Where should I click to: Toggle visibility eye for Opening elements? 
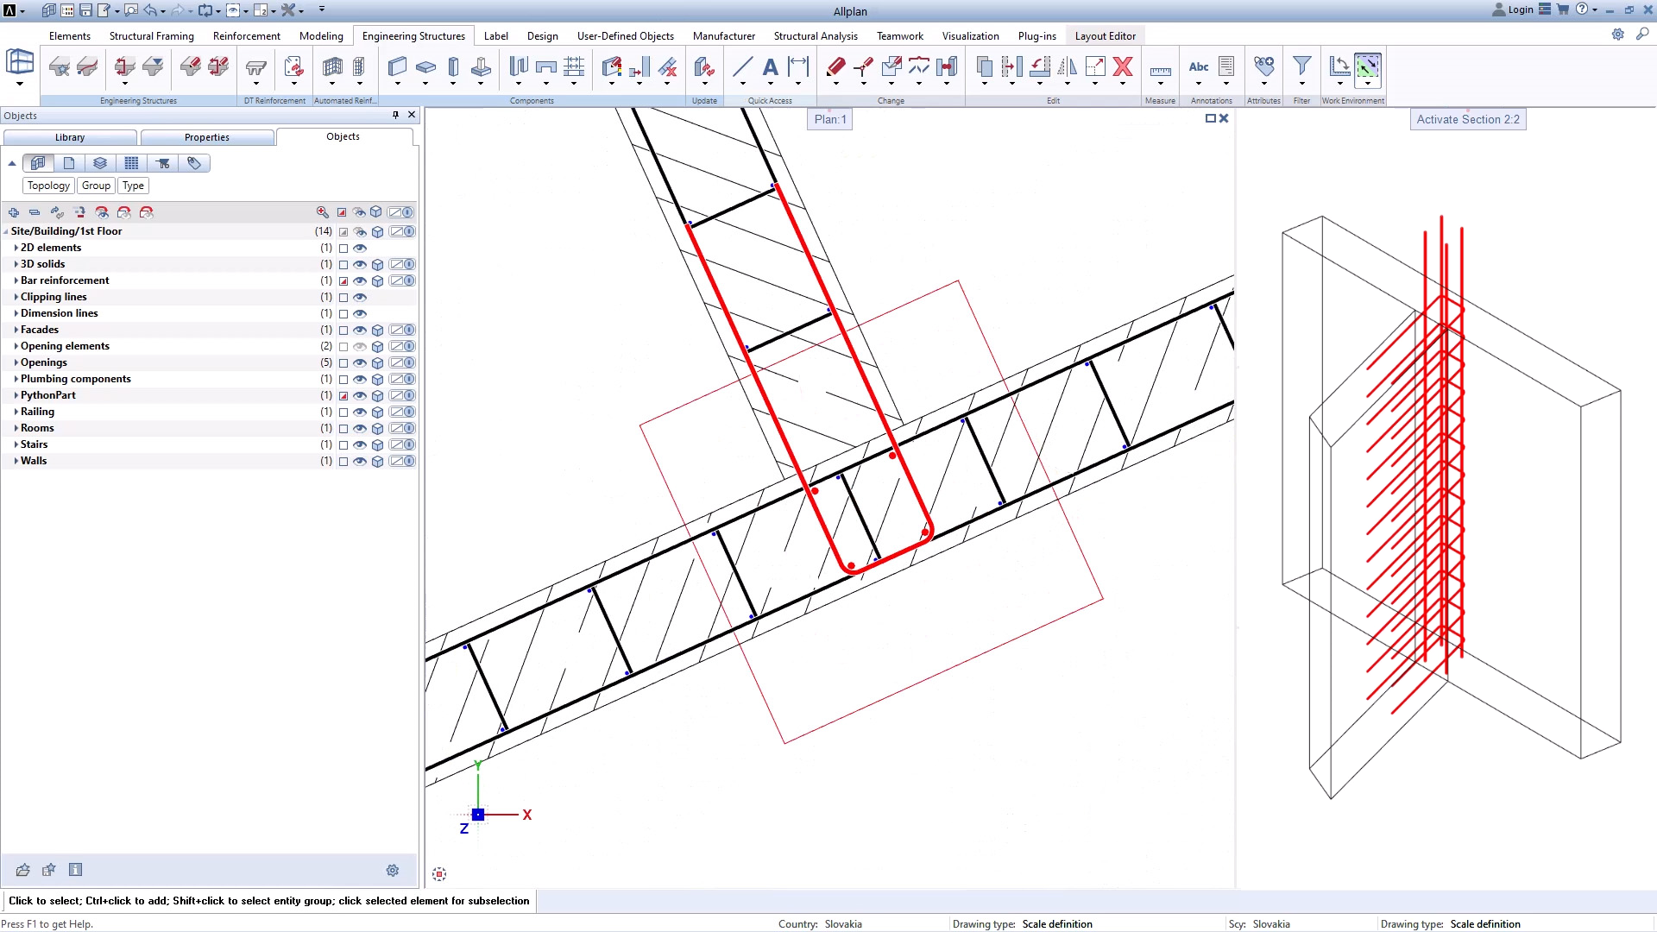coord(360,347)
